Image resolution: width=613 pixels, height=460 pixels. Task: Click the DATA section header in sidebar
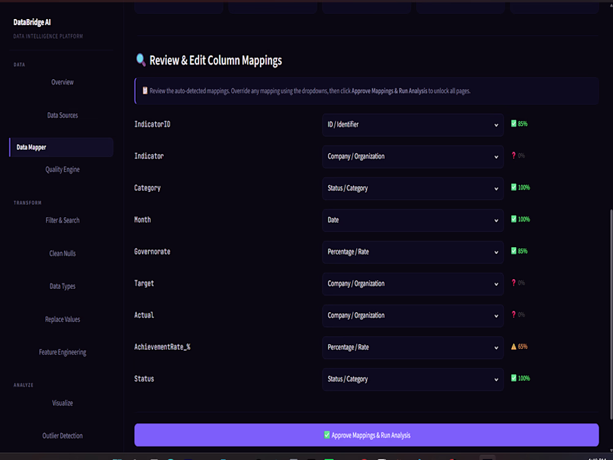coord(19,64)
